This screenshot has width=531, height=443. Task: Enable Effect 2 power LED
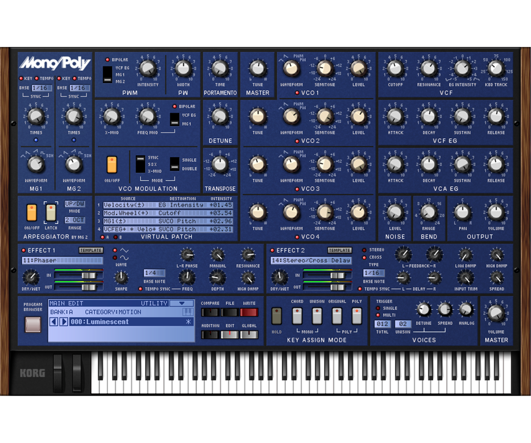(272, 250)
